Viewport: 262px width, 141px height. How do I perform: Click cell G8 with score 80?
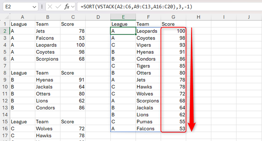coord(174,73)
